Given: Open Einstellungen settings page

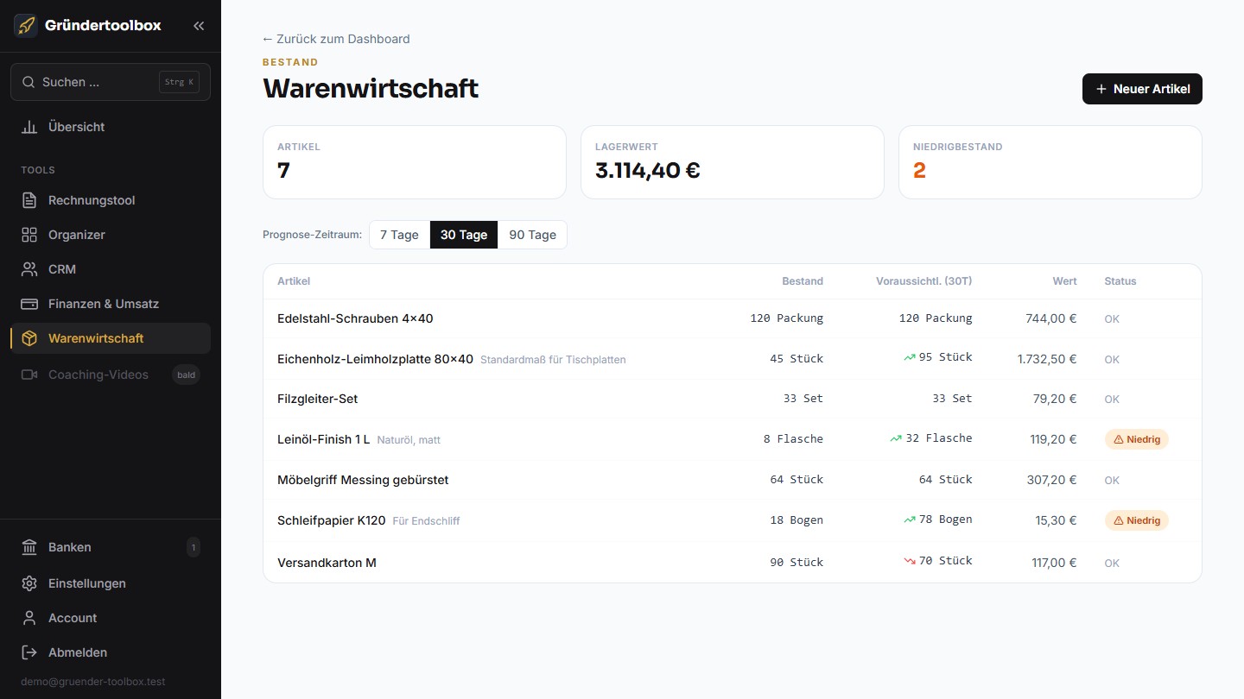Looking at the screenshot, I should [x=111, y=583].
